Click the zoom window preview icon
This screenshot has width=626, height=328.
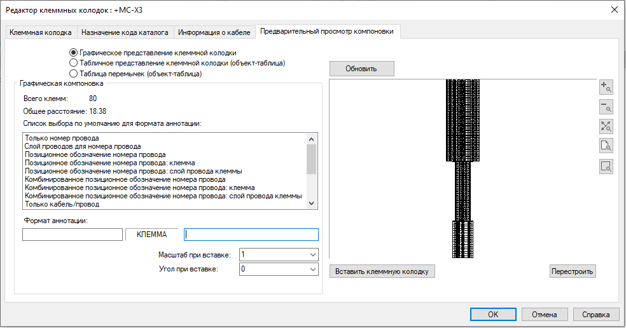click(606, 166)
